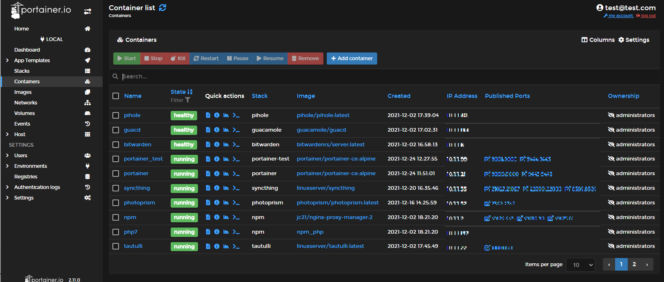Viewport: 664px width, 282px height.
Task: Open stats chart icon for bitwarden container
Action: click(x=226, y=144)
